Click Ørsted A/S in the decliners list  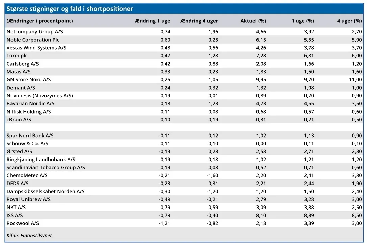pyautogui.click(x=19, y=151)
